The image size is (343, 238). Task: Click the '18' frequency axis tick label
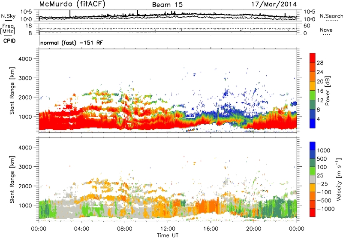click(x=29, y=26)
